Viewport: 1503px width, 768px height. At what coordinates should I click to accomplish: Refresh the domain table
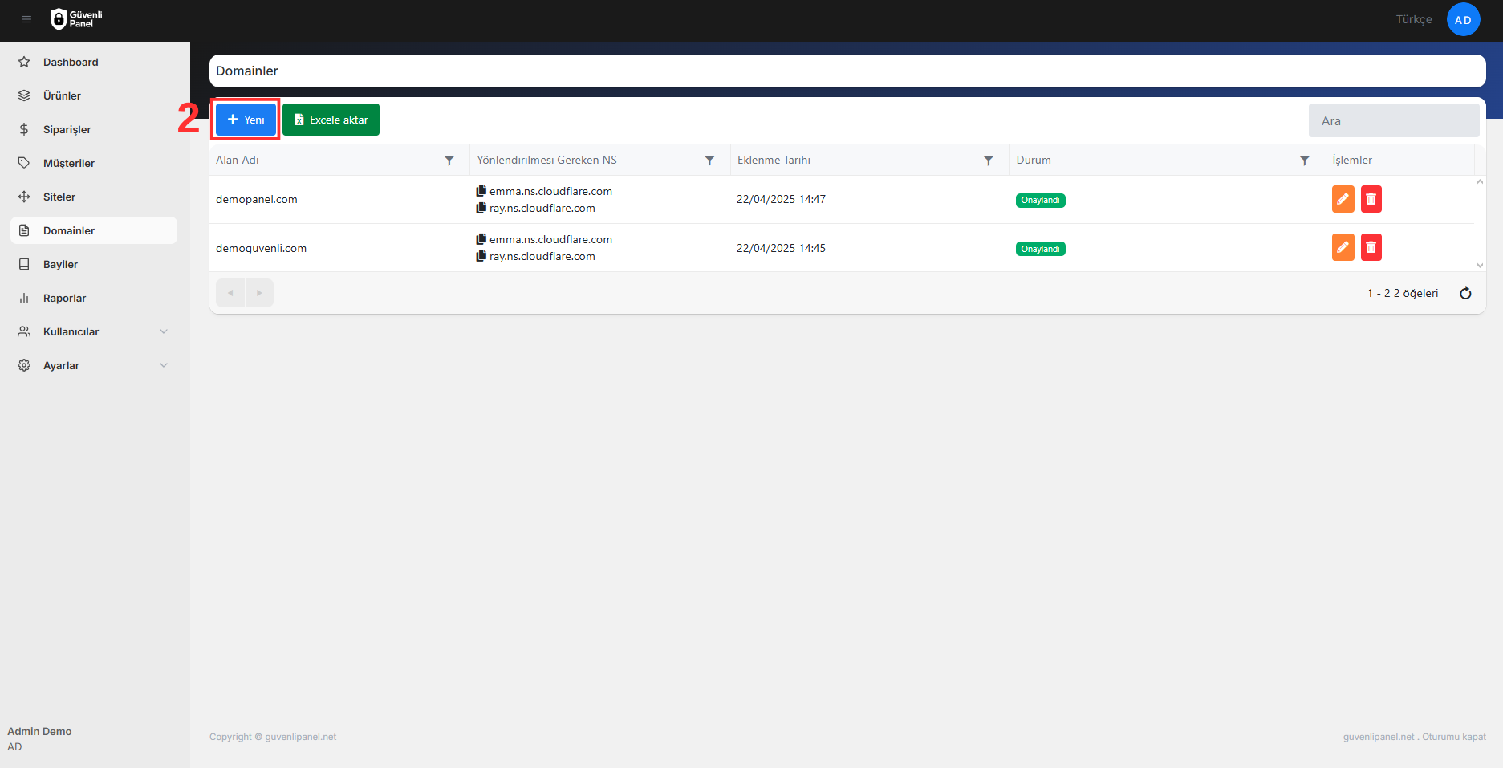coord(1465,293)
